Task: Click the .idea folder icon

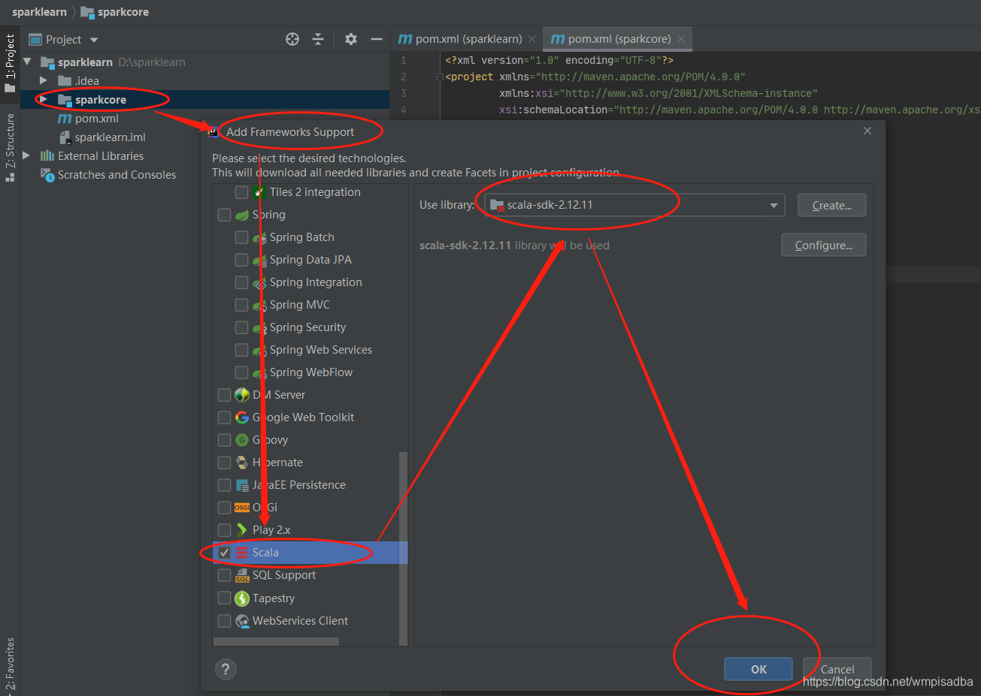Action: point(65,81)
